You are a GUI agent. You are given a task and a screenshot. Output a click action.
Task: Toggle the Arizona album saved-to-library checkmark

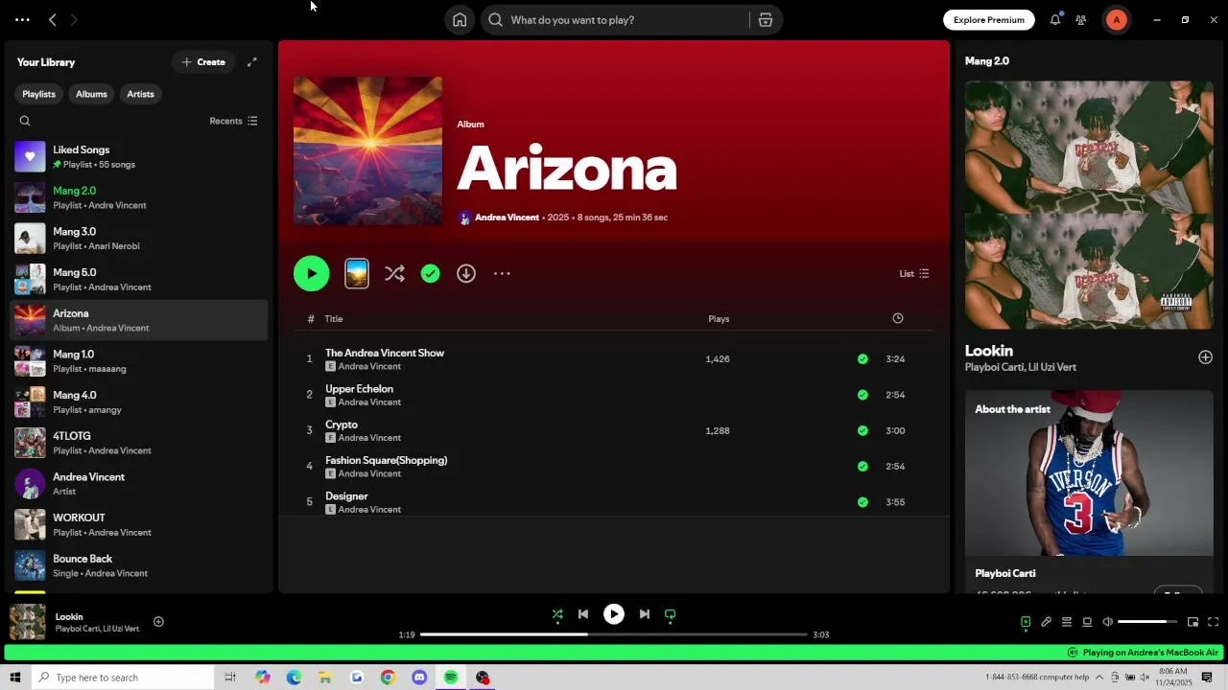(431, 274)
